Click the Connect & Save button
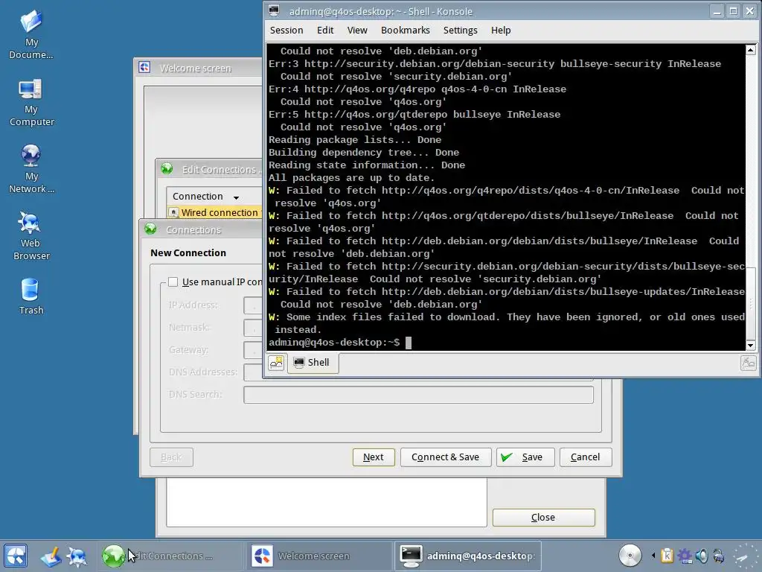This screenshot has height=572, width=762. tap(445, 457)
